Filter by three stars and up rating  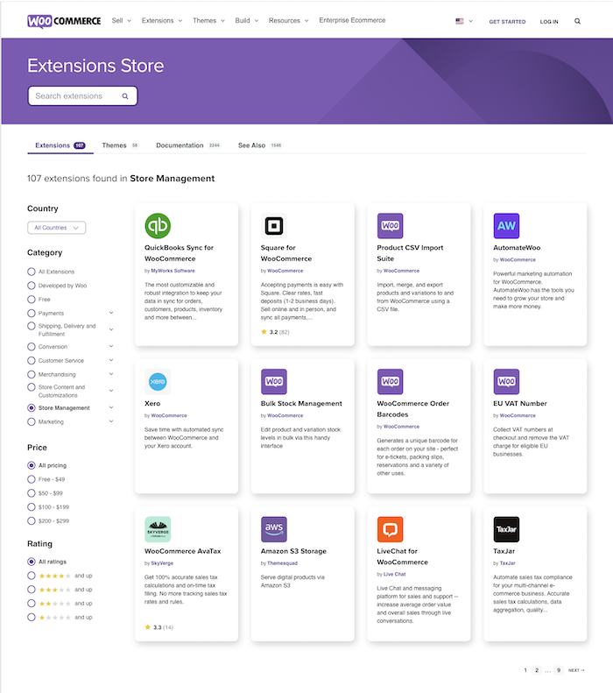pos(32,589)
